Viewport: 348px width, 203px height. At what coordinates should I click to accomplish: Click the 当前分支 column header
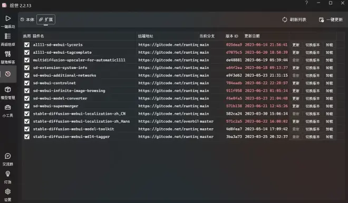tap(207, 36)
